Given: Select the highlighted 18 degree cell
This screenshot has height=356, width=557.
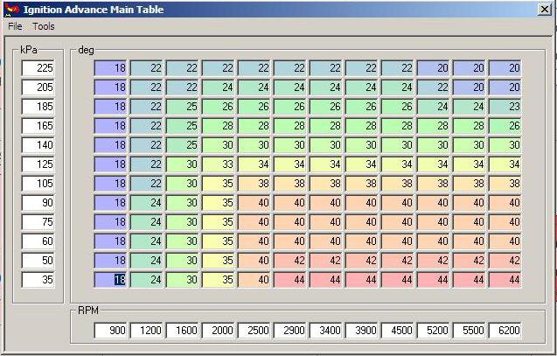Looking at the screenshot, I should point(111,280).
